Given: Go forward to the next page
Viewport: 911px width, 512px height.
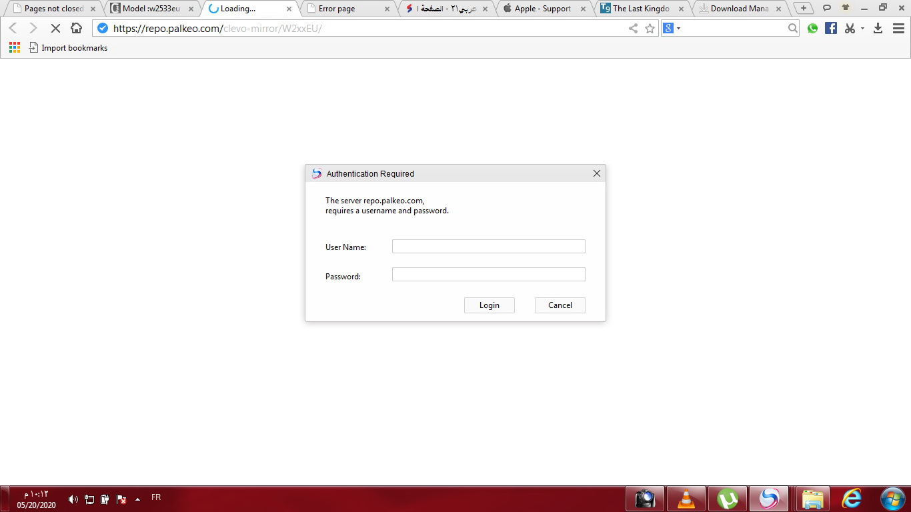Looking at the screenshot, I should [x=33, y=29].
